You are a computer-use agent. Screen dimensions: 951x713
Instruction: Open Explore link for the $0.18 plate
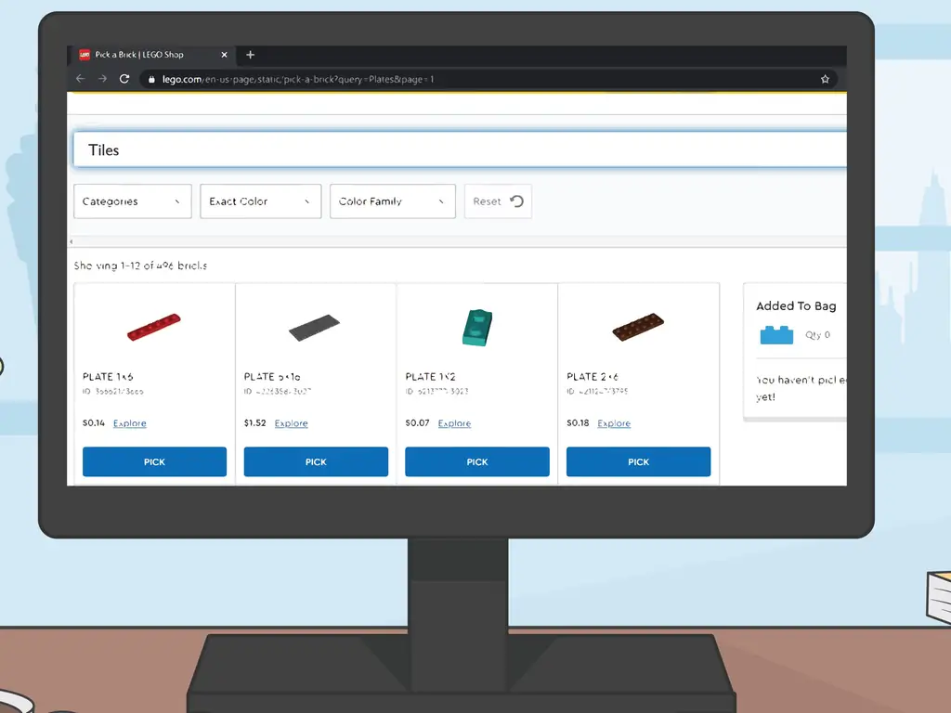(614, 423)
